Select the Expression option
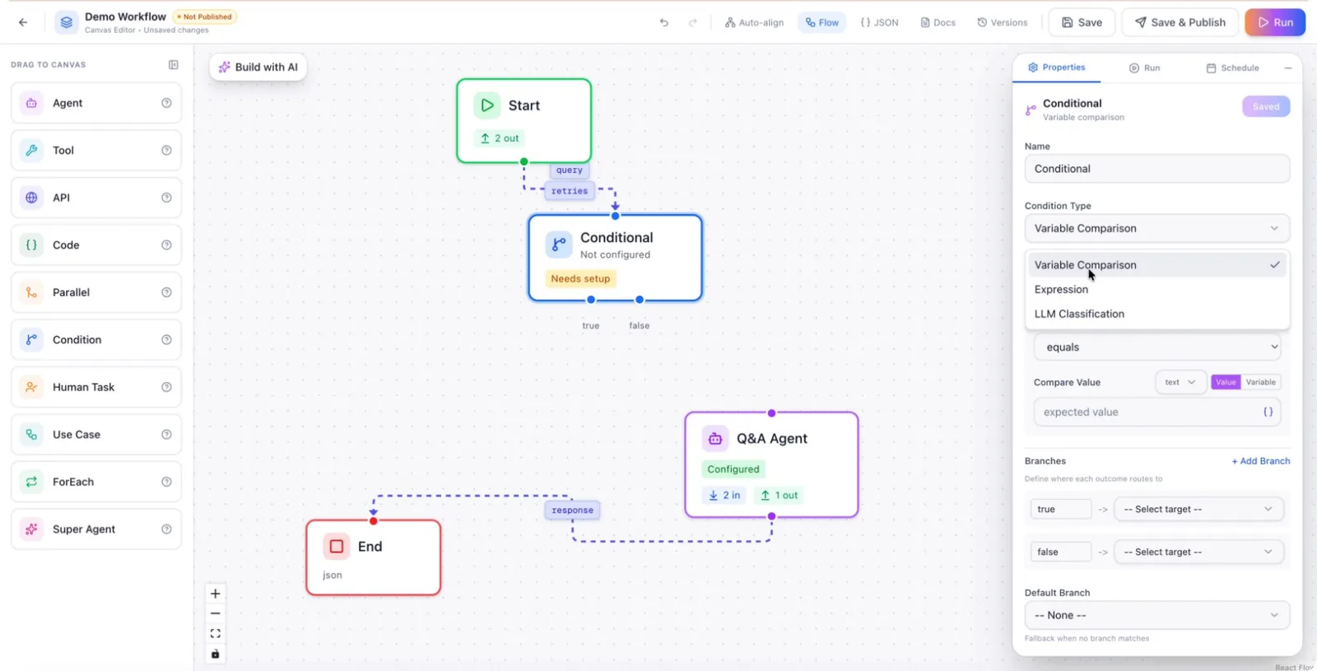Image resolution: width=1317 pixels, height=671 pixels. [x=1156, y=290]
